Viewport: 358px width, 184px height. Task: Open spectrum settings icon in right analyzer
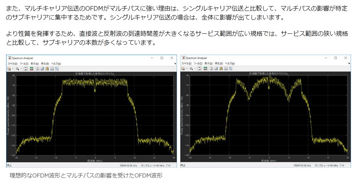[x=206, y=69]
